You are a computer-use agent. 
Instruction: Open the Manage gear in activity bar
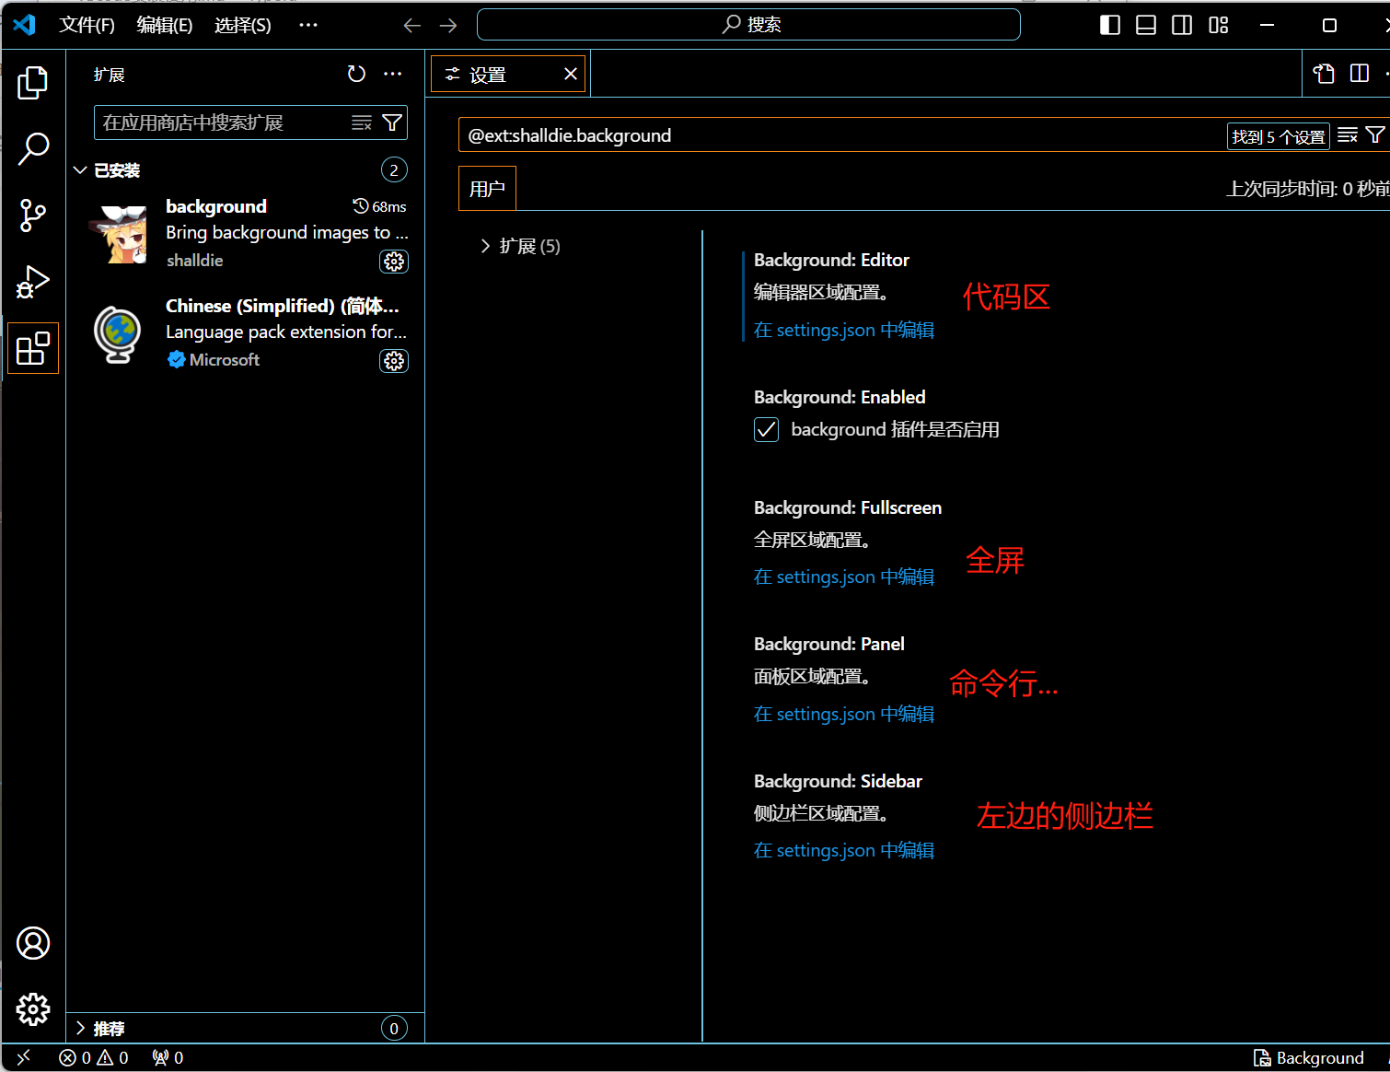pyautogui.click(x=33, y=1009)
